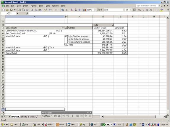Click the 254,836,927.92 total value cell
This screenshot has width=170, height=127.
(103, 53)
